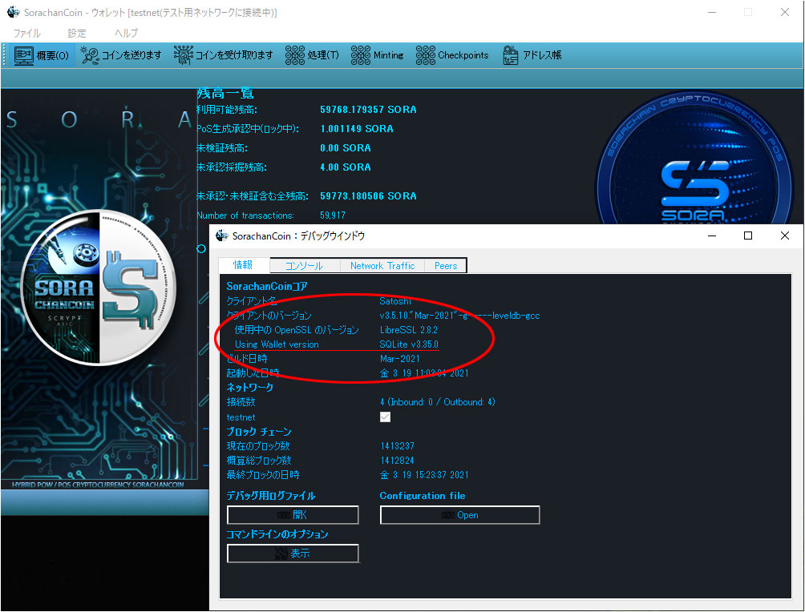805x612 pixels.
Task: Switch to the 情報 tab
Action: click(x=244, y=265)
